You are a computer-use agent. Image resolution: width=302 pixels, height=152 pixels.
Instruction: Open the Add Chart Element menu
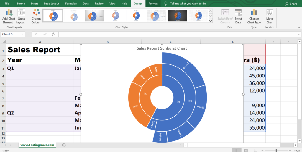point(9,17)
